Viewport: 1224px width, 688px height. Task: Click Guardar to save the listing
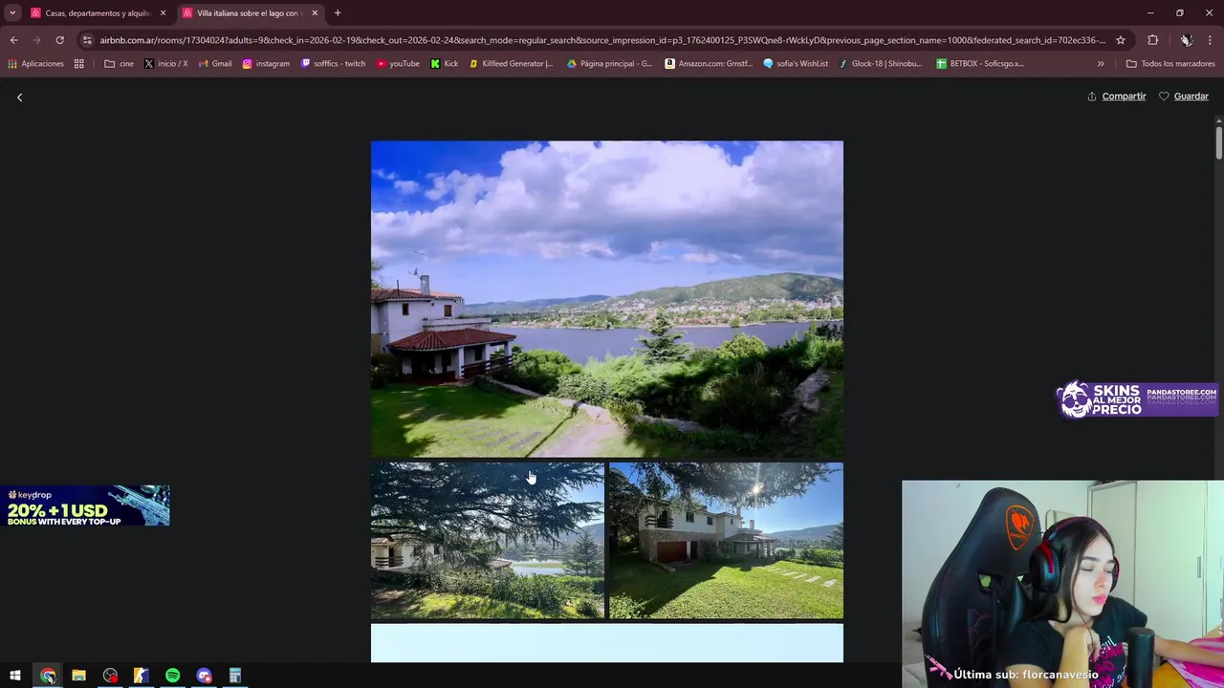click(1184, 97)
